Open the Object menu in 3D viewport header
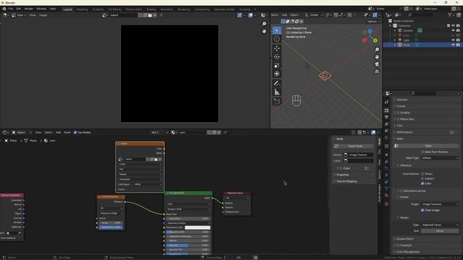This screenshot has width=463, height=260. pyautogui.click(x=294, y=14)
